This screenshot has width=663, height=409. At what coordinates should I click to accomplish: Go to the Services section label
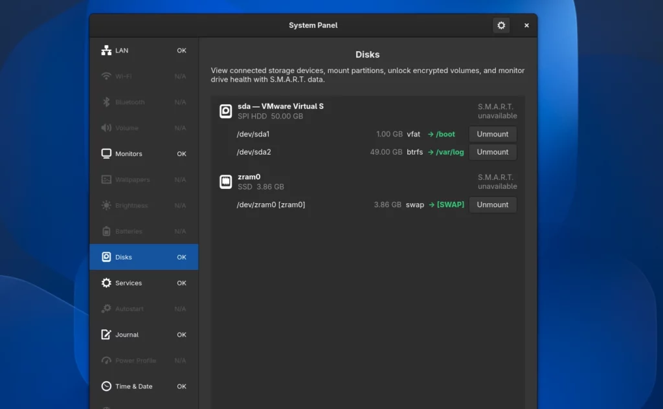(129, 283)
